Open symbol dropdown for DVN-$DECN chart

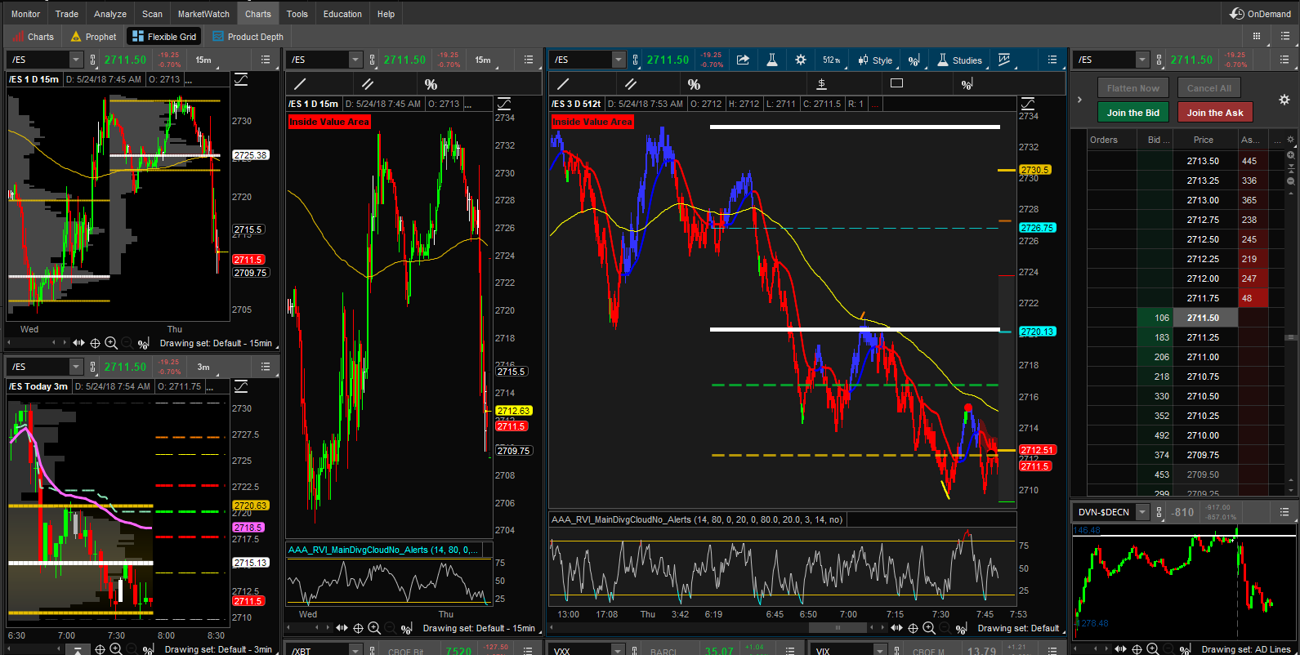(x=1142, y=512)
